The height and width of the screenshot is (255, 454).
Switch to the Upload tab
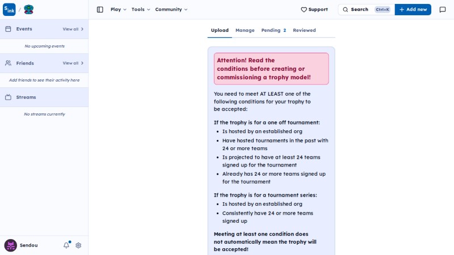click(220, 31)
